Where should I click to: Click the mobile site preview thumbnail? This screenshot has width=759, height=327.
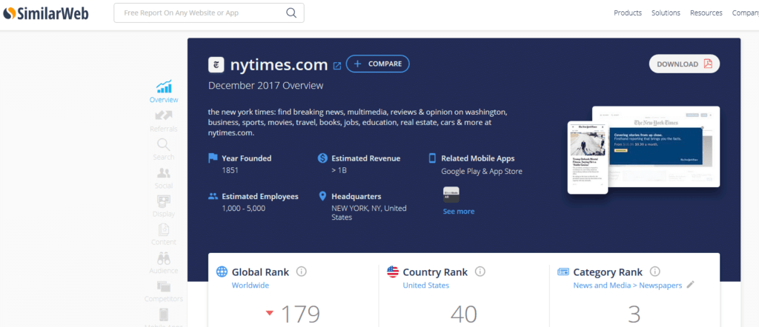click(588, 158)
